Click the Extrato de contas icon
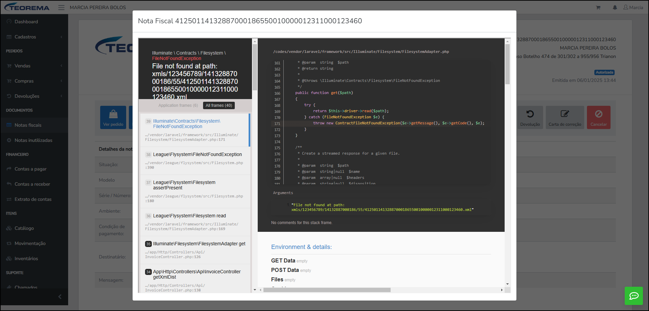The width and height of the screenshot is (649, 311). pyautogui.click(x=9, y=199)
